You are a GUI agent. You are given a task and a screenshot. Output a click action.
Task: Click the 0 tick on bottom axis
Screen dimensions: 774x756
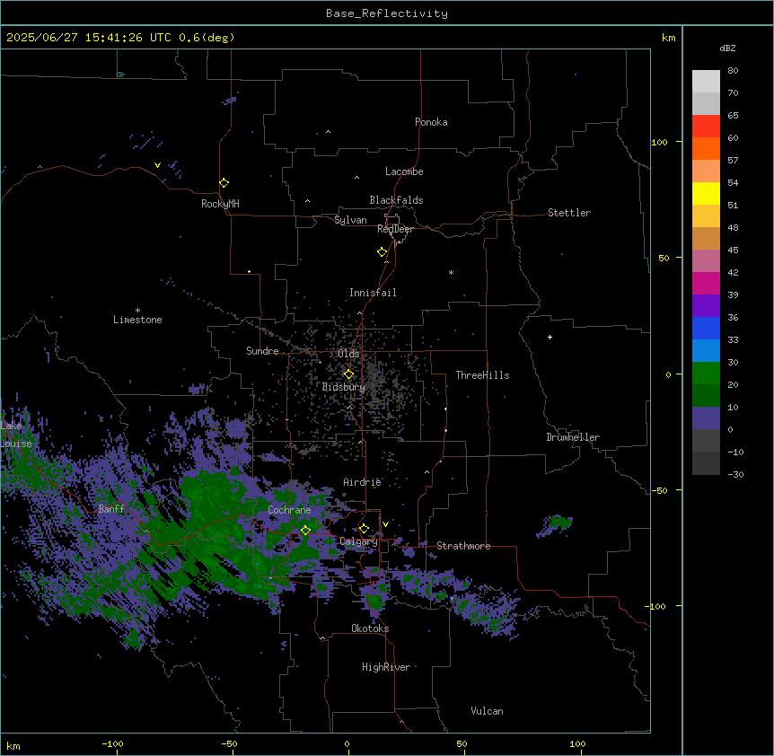click(x=347, y=743)
